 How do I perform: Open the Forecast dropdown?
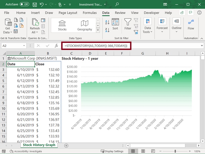(162, 25)
